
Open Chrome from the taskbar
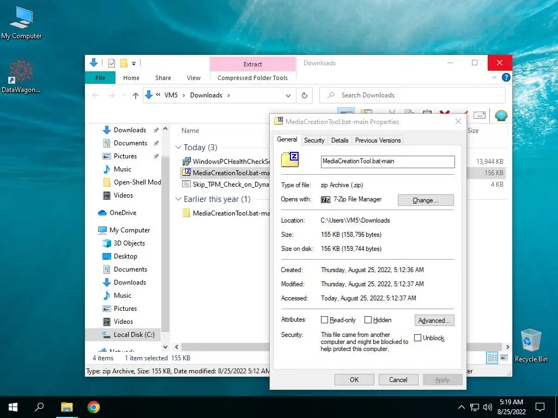pos(94,407)
